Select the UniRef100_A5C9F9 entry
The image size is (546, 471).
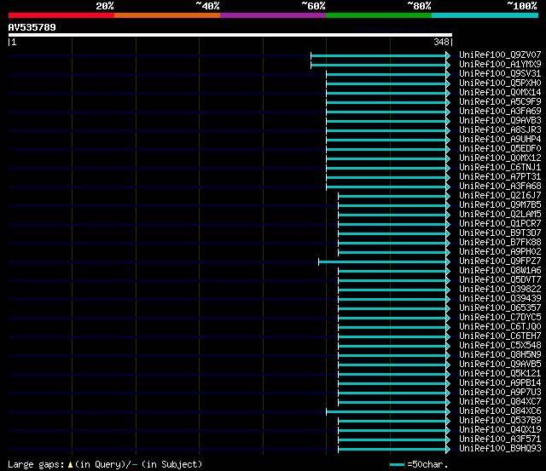point(500,102)
